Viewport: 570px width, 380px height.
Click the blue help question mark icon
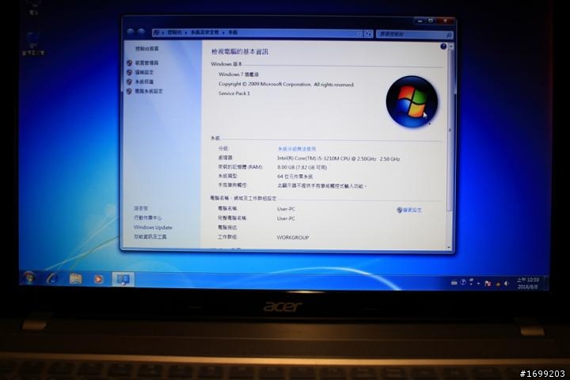click(x=443, y=47)
